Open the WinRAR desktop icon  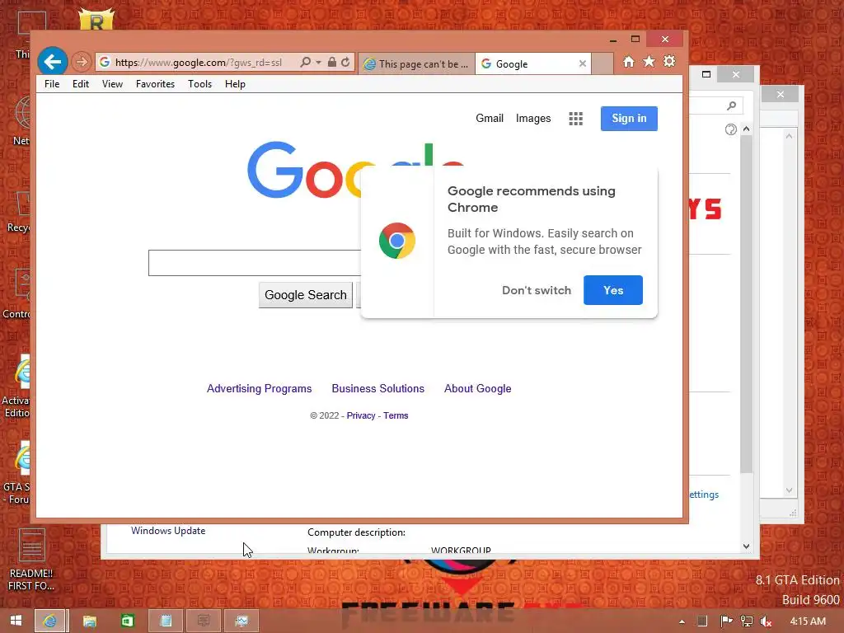(x=96, y=19)
